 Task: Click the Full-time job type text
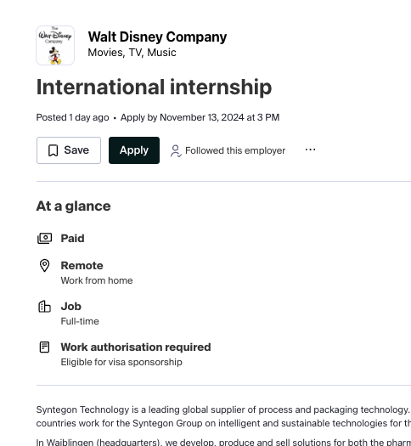[x=80, y=321]
